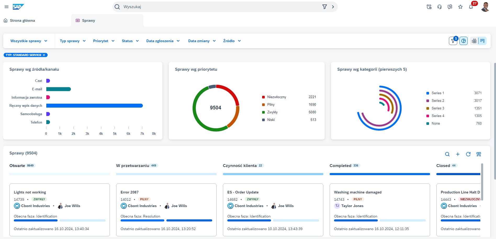Create a new case with the plus icon
This screenshot has width=496, height=239.
(x=458, y=154)
